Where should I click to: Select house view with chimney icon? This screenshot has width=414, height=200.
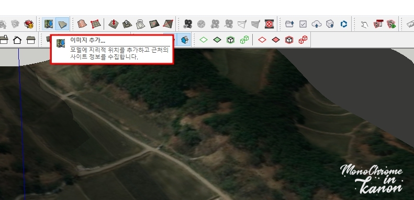click(4, 40)
